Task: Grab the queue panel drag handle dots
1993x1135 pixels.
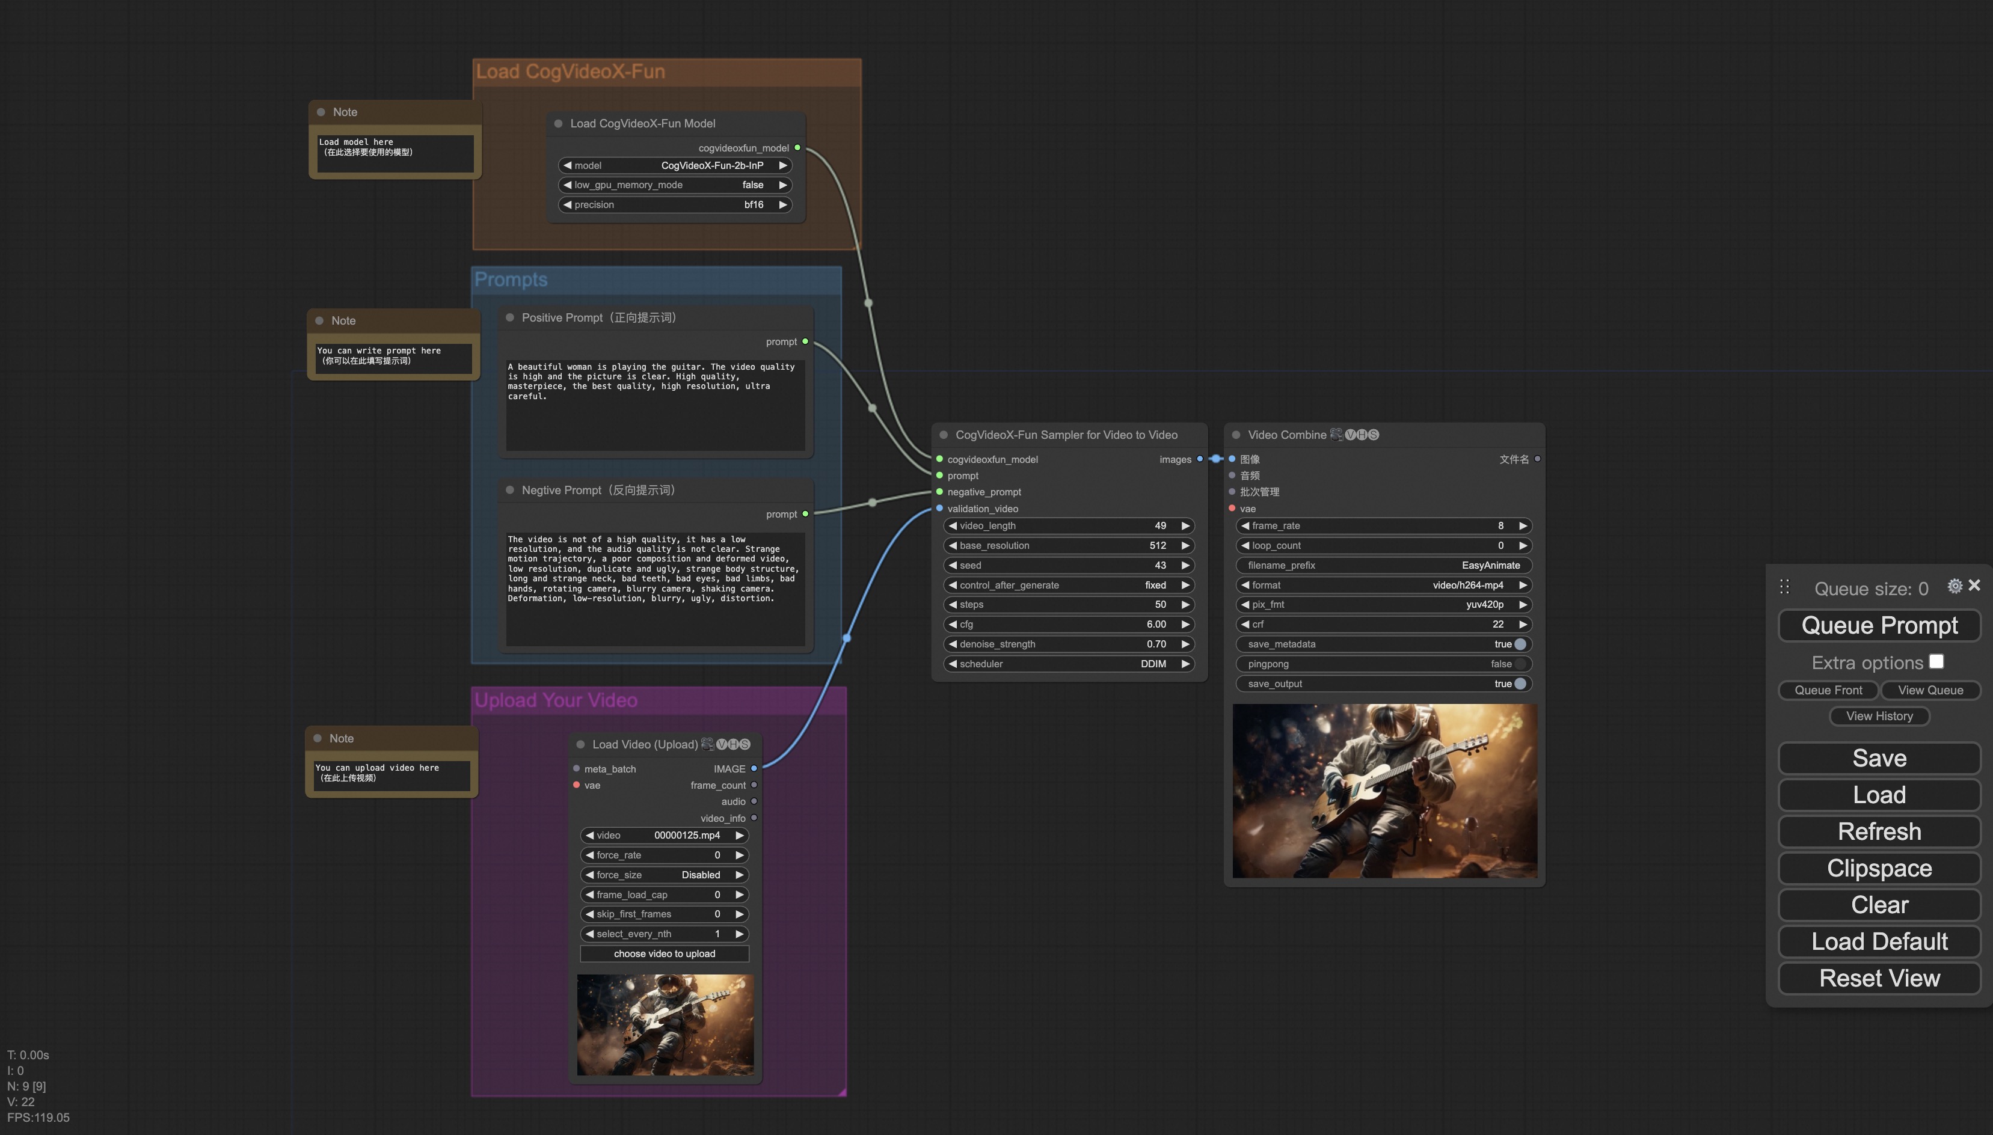Action: pos(1785,587)
